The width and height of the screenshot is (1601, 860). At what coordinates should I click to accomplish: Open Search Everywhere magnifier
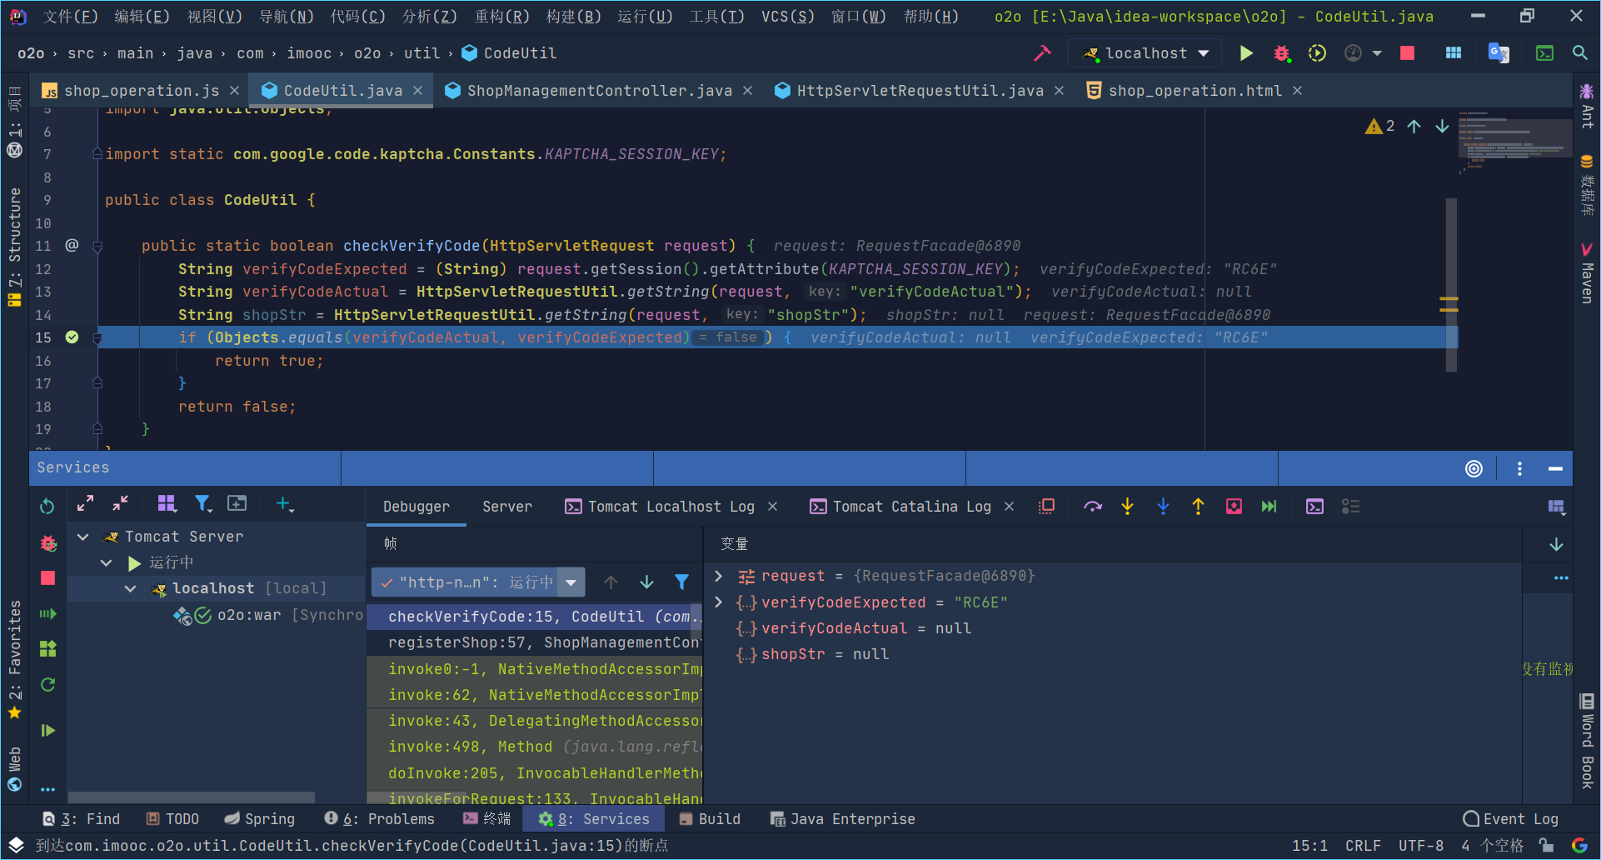[x=1579, y=53]
